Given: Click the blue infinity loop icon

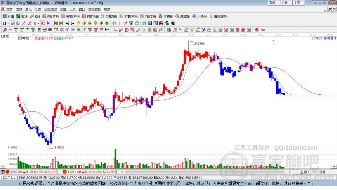Looking at the screenshot, I should 263,30.
